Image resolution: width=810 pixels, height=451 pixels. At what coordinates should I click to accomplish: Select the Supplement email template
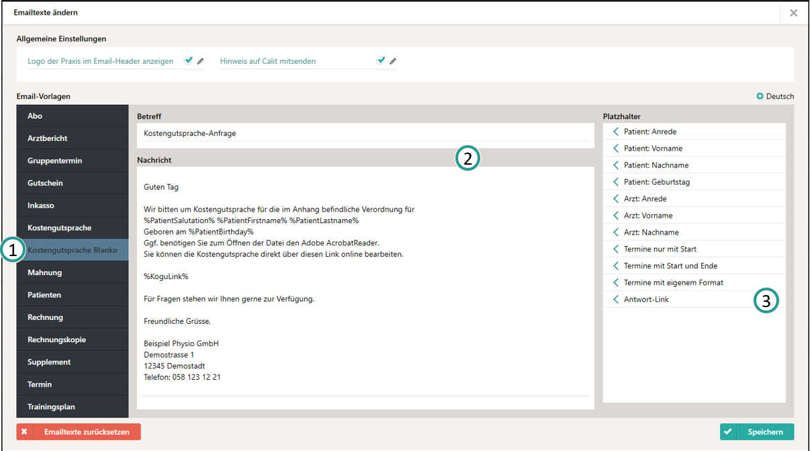(x=73, y=362)
